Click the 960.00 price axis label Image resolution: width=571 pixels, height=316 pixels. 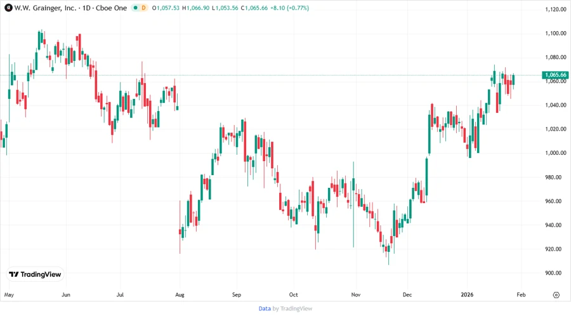point(553,201)
